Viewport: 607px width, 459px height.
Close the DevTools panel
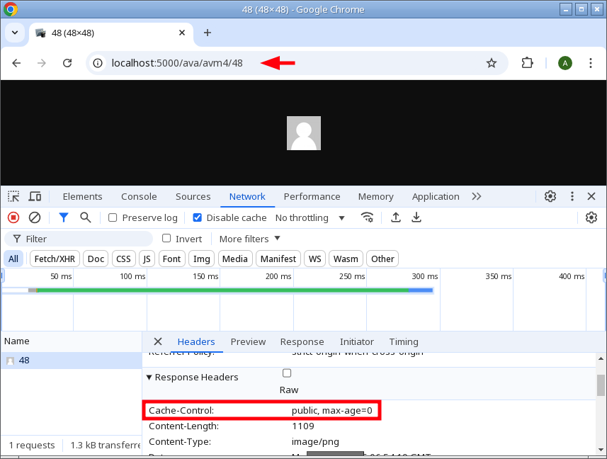(591, 197)
